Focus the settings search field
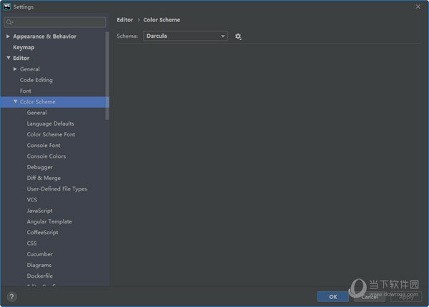Image resolution: width=429 pixels, height=307 pixels. click(x=55, y=22)
